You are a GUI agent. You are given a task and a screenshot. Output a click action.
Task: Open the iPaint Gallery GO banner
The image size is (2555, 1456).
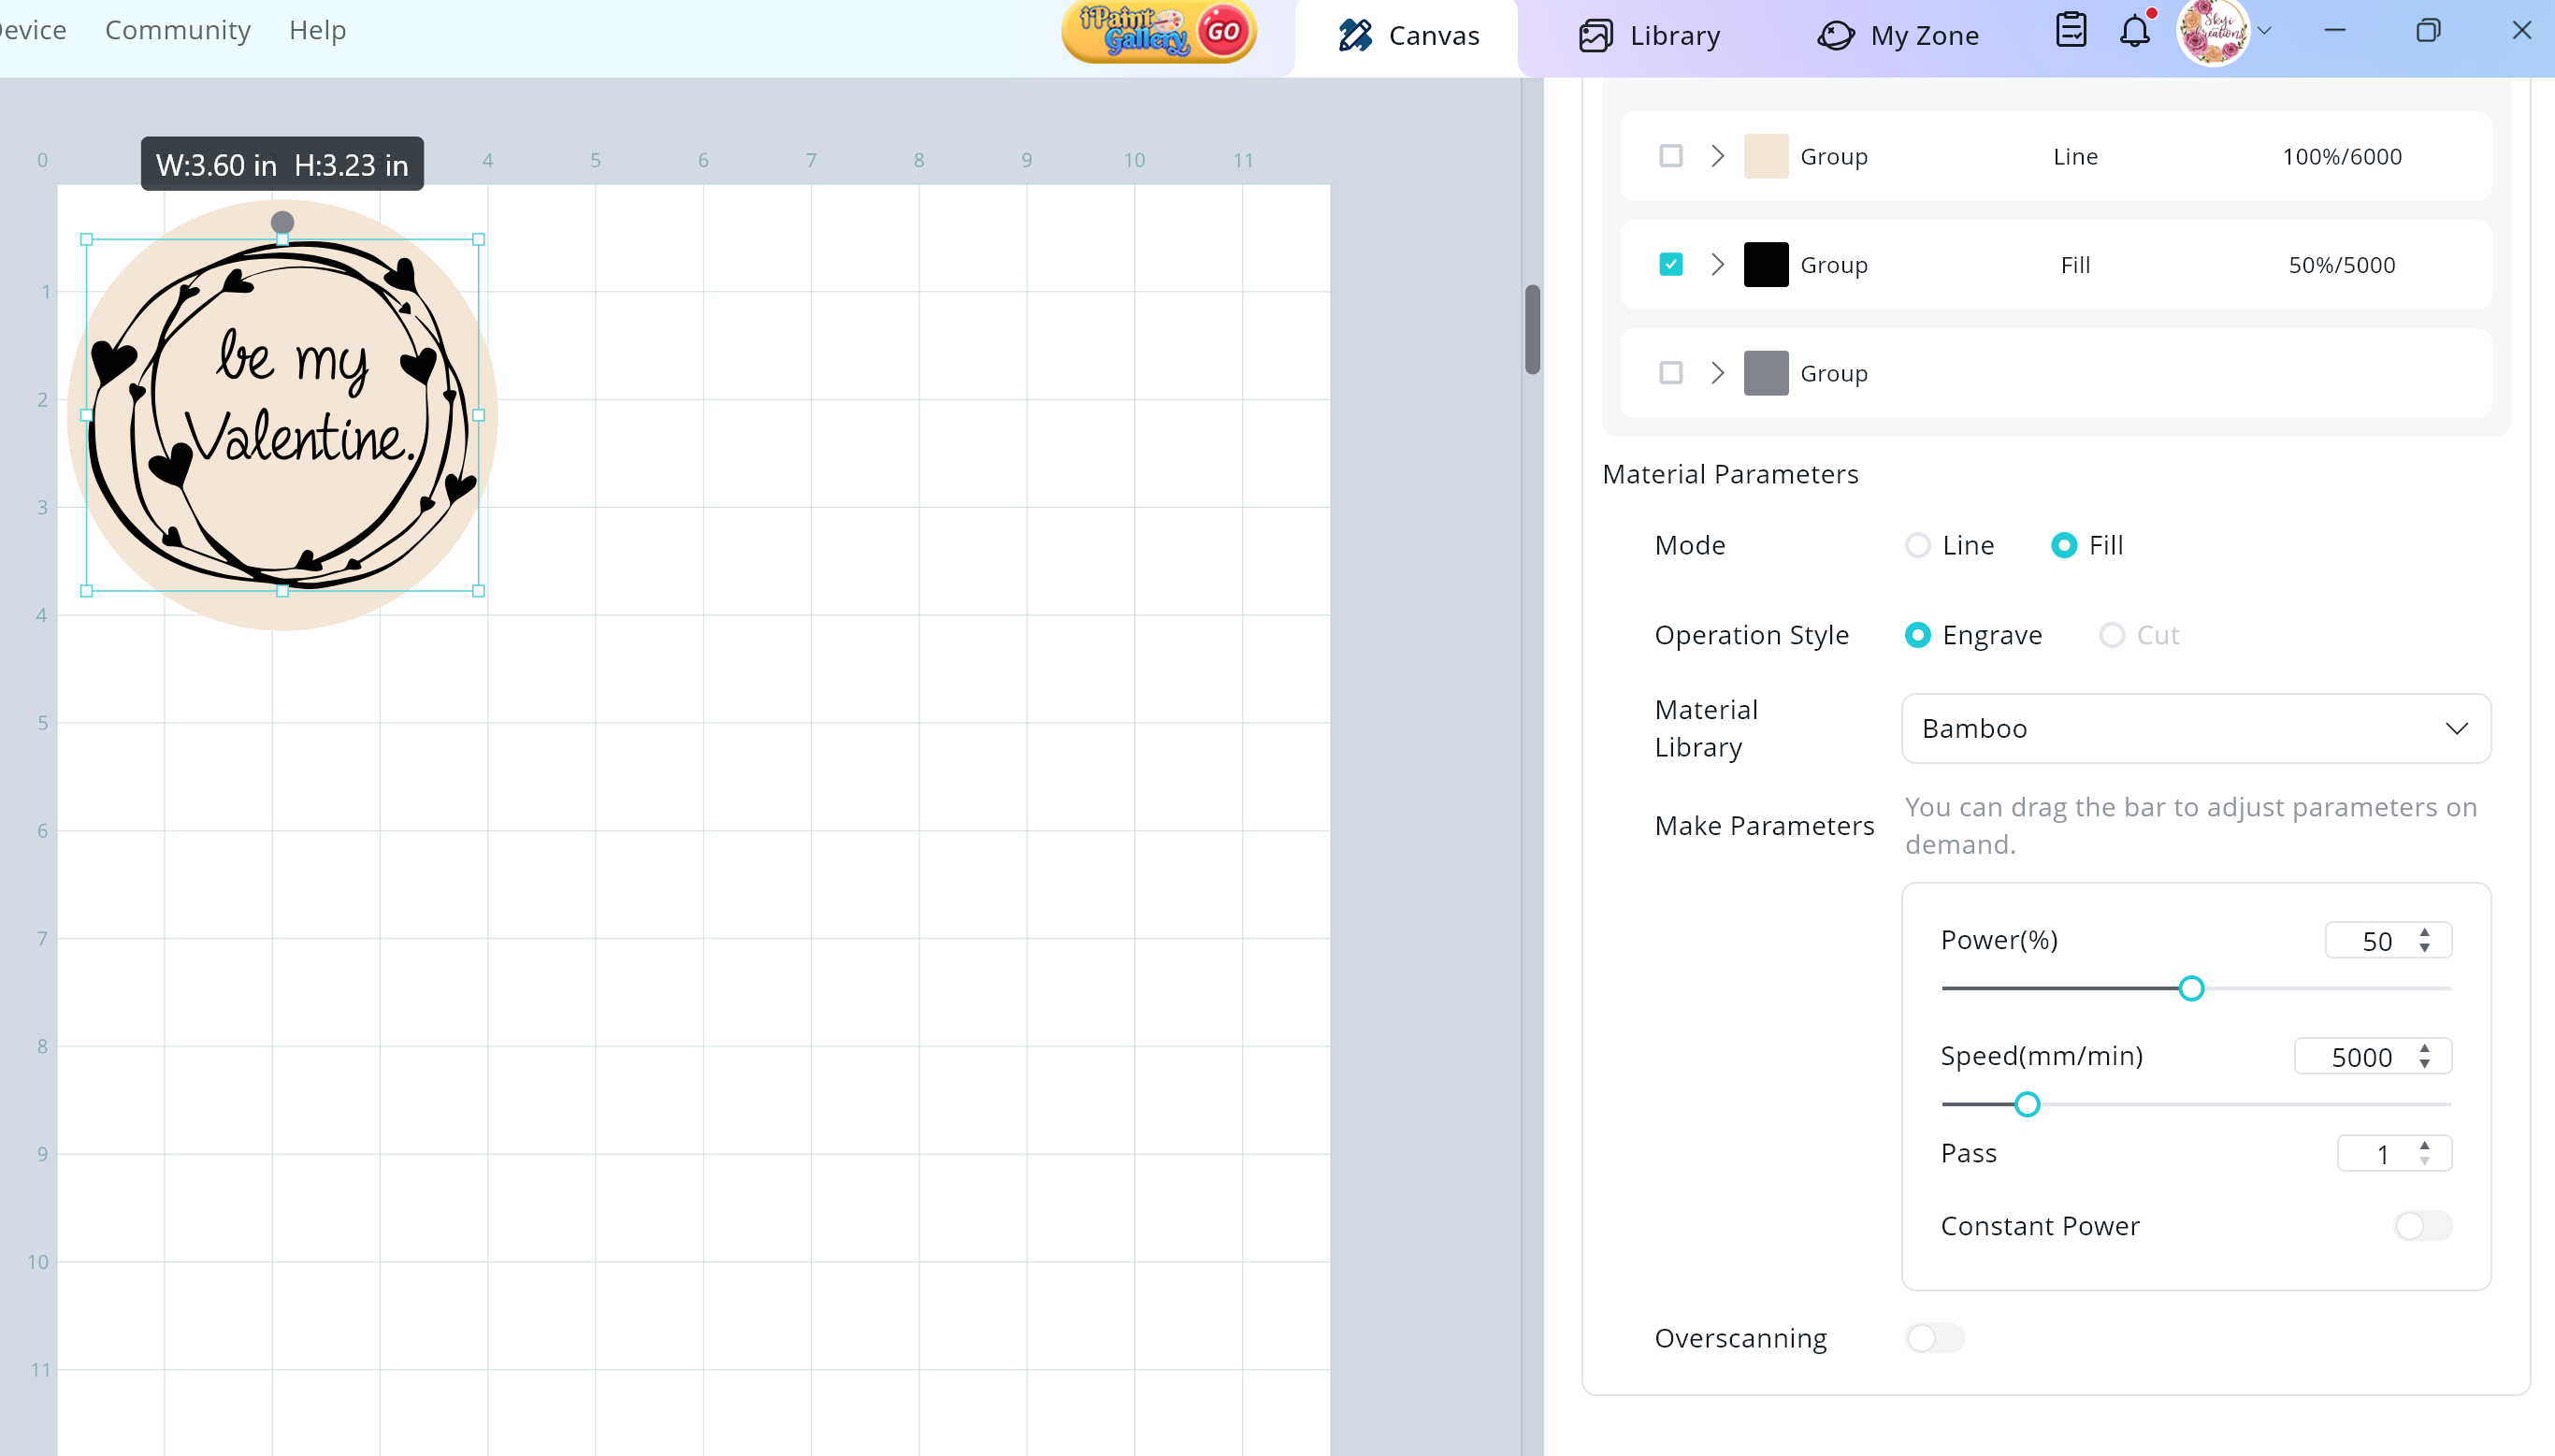pos(1158,33)
